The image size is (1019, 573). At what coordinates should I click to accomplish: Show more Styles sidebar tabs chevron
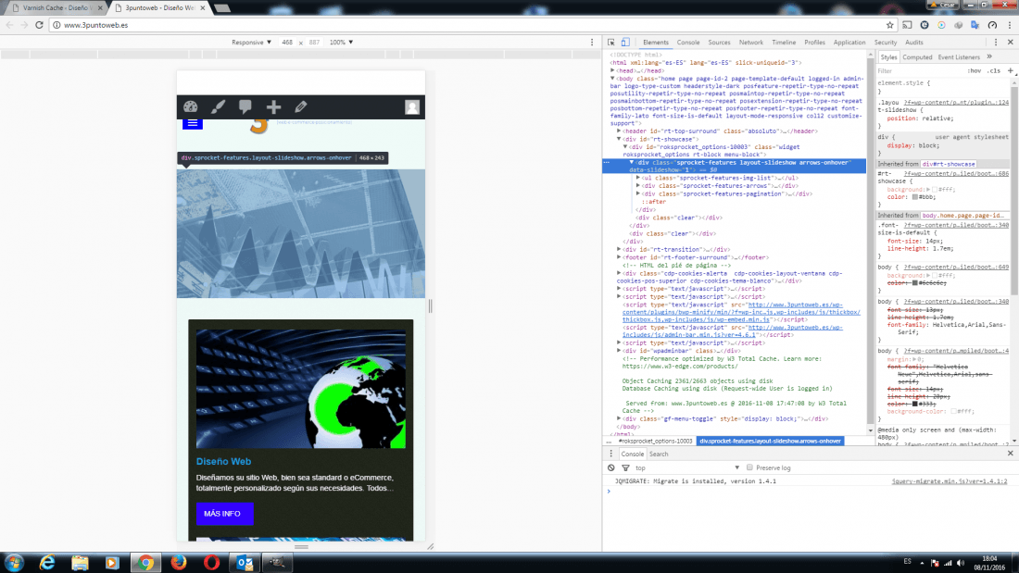(x=989, y=56)
